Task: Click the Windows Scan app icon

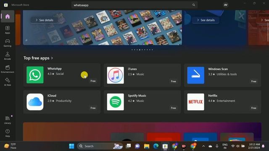Action: coord(196,75)
